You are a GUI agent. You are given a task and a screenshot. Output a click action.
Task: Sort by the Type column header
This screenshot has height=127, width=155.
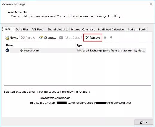point(111,45)
